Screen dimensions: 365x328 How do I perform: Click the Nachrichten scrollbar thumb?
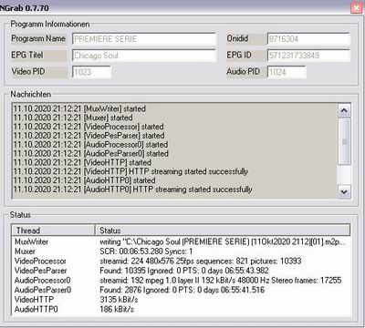click(x=344, y=141)
